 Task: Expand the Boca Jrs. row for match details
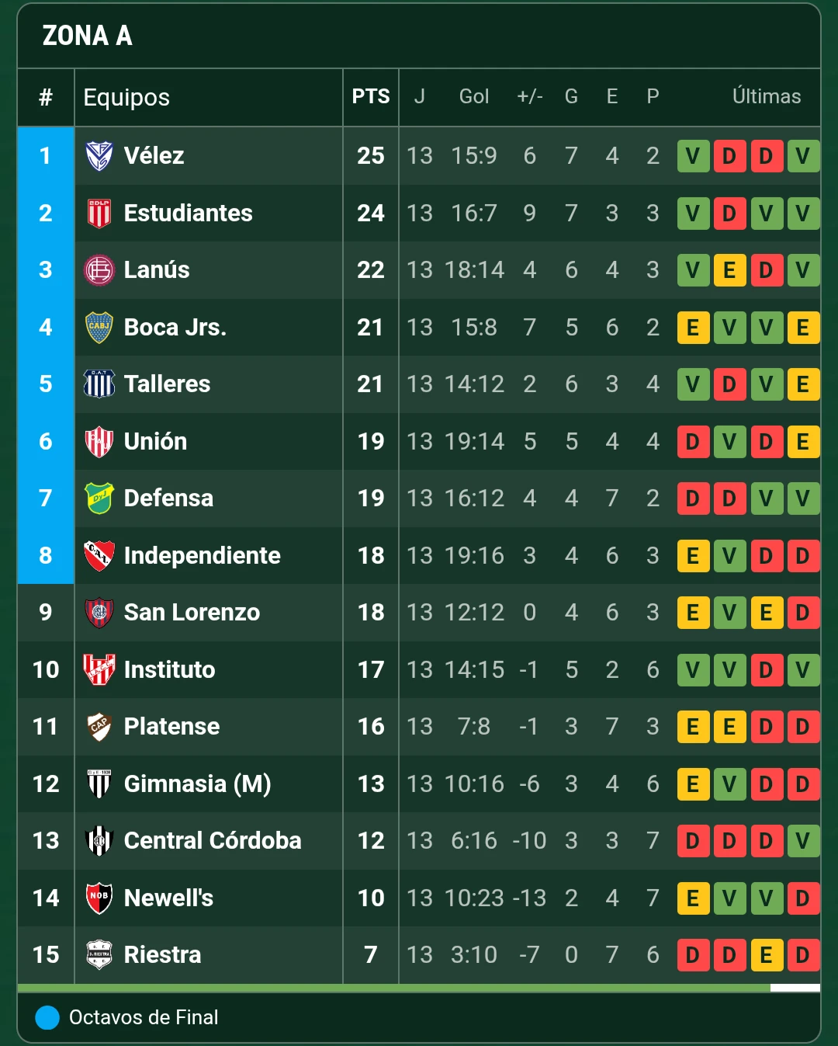click(x=504, y=327)
